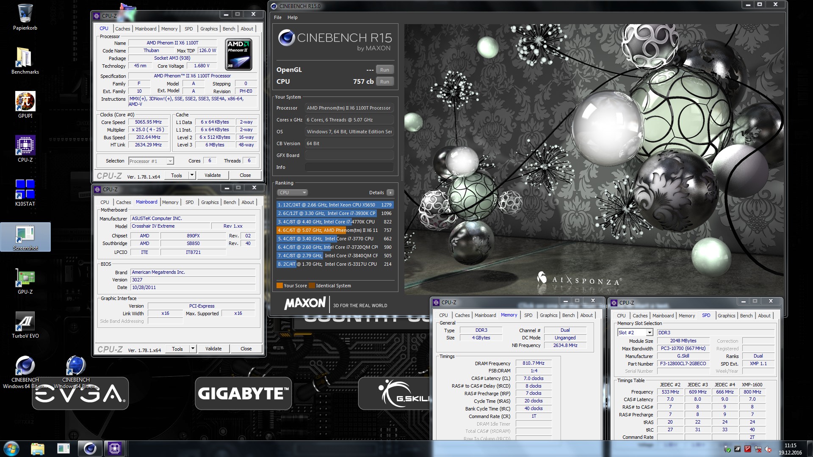Screen dimensions: 813x457
Task: Open the Slot #2 memory slot dropdown
Action: point(635,333)
